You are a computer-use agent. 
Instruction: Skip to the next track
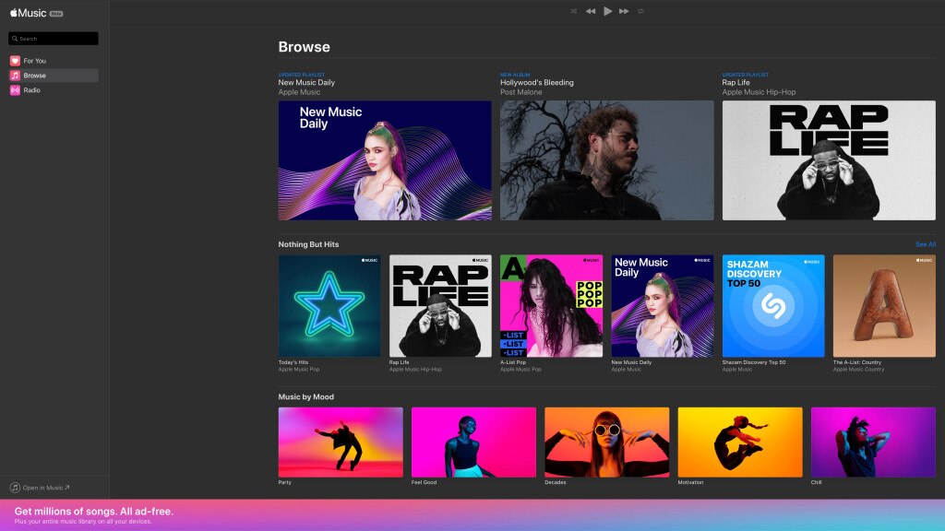[624, 11]
